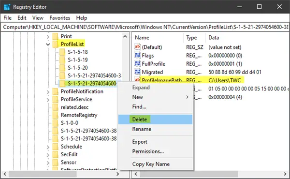Choose Copy Key Name option
This screenshot has height=179, width=290.
[x=151, y=164]
